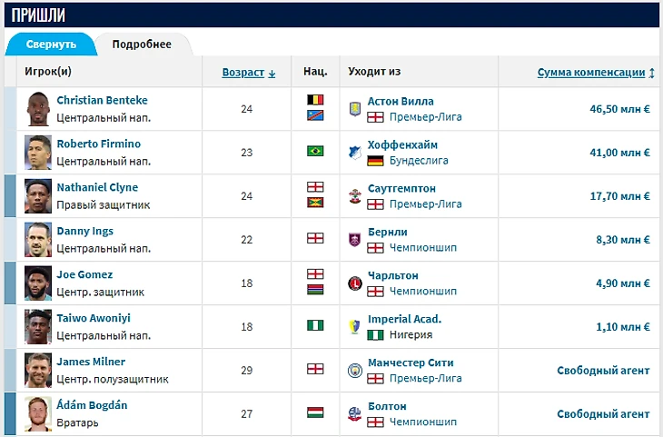The width and height of the screenshot is (663, 437).
Task: Open the Бундеслига league link
Action: 419,160
